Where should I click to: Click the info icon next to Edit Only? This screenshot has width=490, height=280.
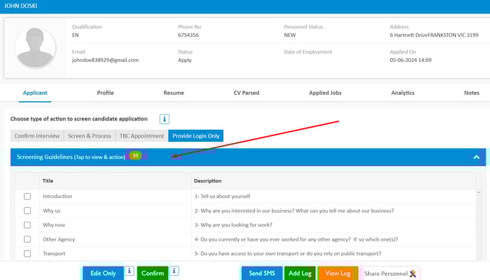130,271
